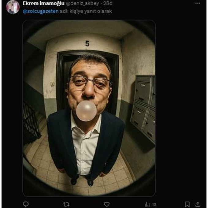Open the view analytics bar chart icon
The image size is (208, 208).
(x=147, y=204)
